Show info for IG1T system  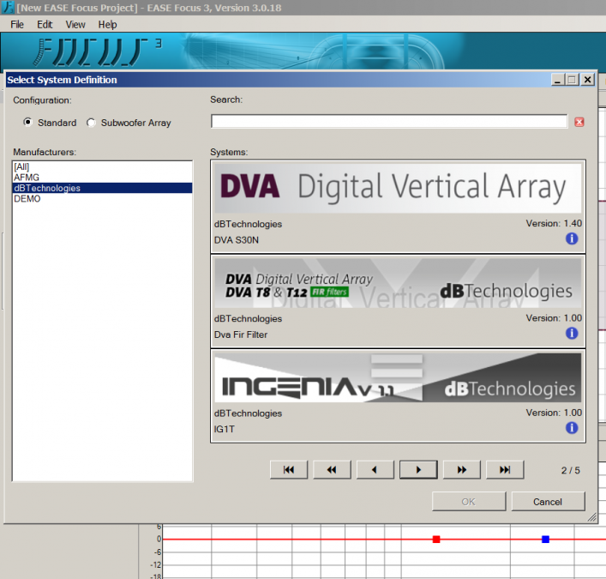click(x=572, y=428)
